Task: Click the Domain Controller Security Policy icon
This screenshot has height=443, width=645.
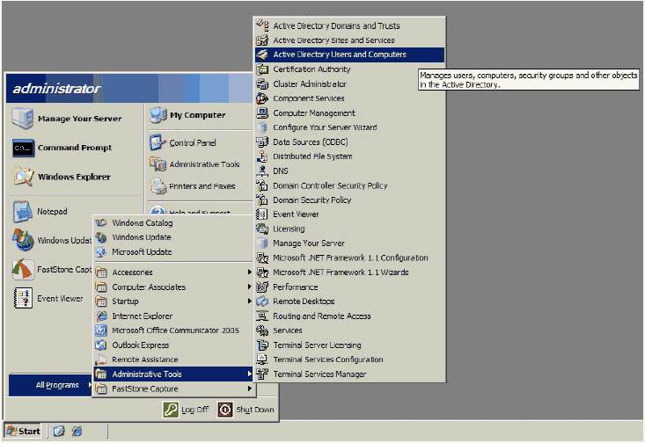Action: click(x=262, y=185)
